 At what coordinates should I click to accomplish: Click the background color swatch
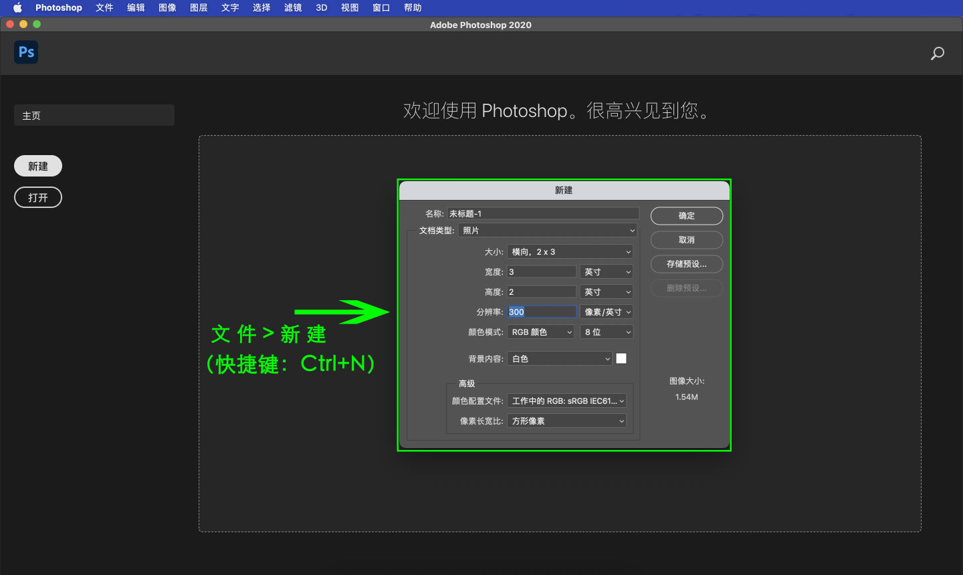coord(621,358)
